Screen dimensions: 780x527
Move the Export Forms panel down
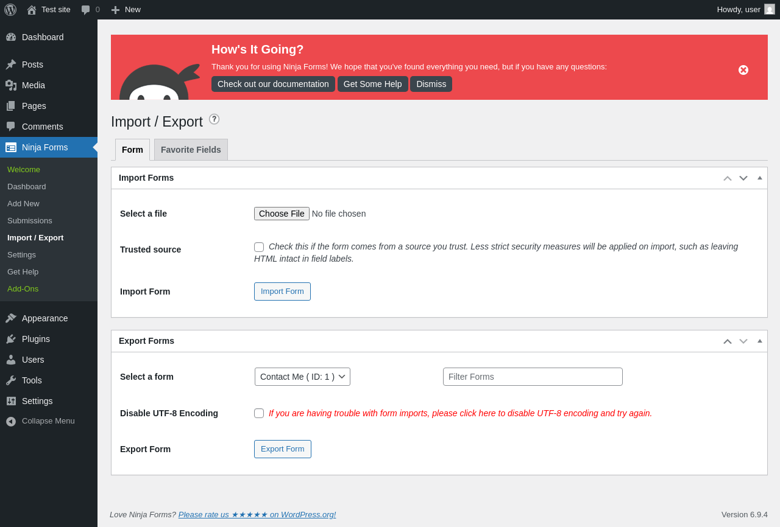point(743,341)
